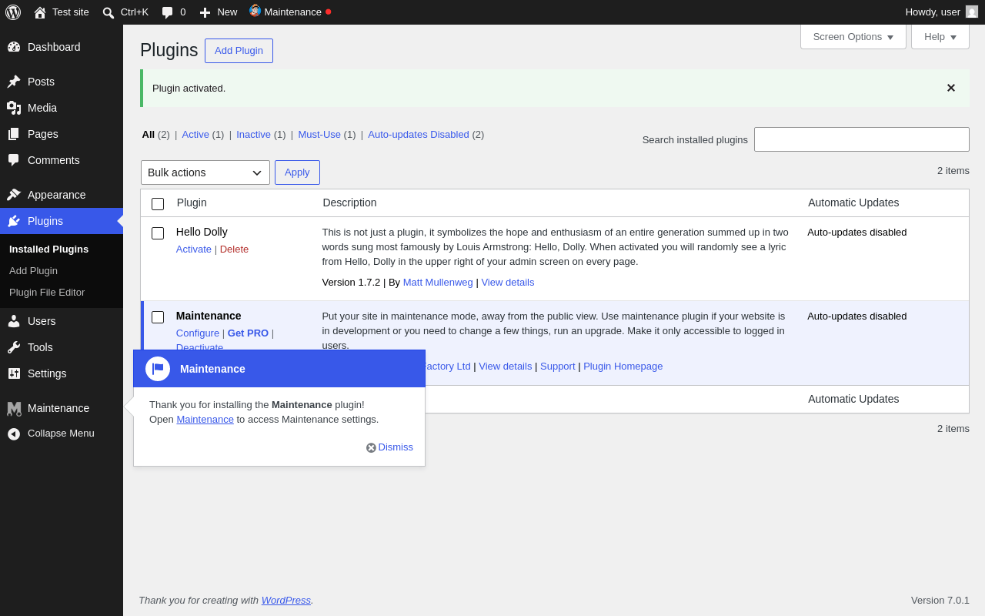Click the Apply button
The width and height of the screenshot is (985, 616).
[297, 172]
